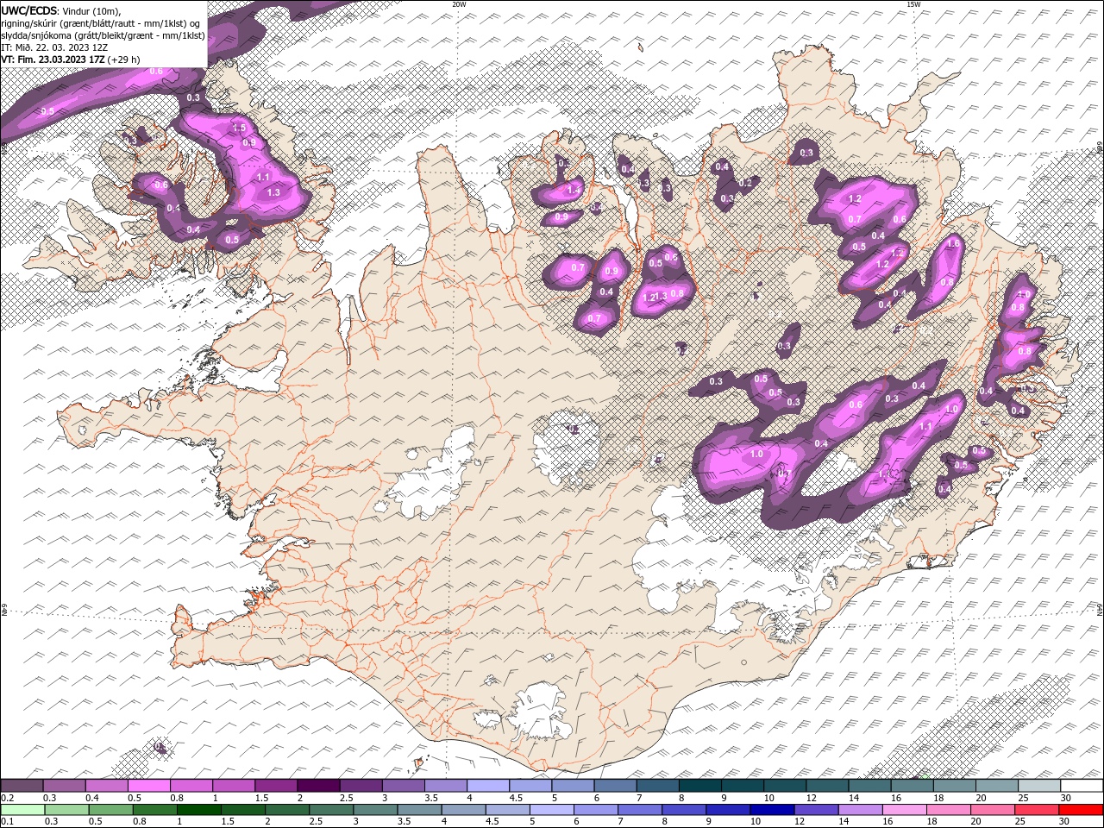Click the upper legend swatch labeled 1.5
1104x828 pixels.
point(276,786)
